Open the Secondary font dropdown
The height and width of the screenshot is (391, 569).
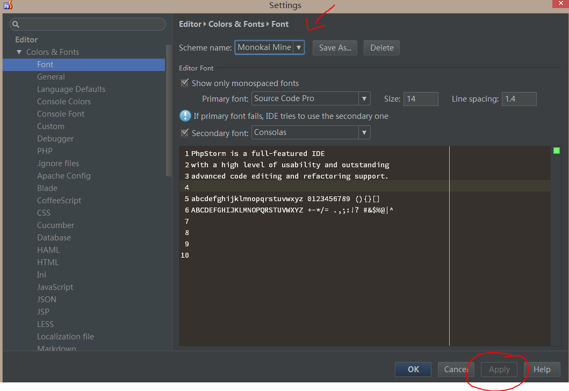coord(364,133)
